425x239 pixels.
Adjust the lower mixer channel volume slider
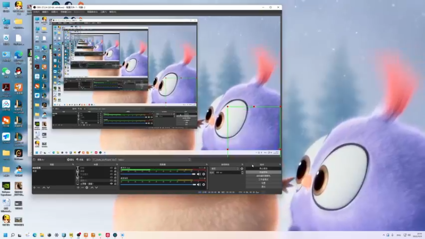pyautogui.click(x=158, y=184)
